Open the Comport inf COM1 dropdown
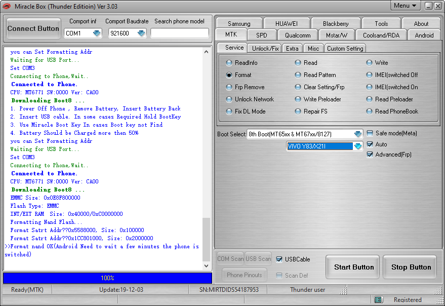Viewport: 445px width, 306px height. pos(97,33)
